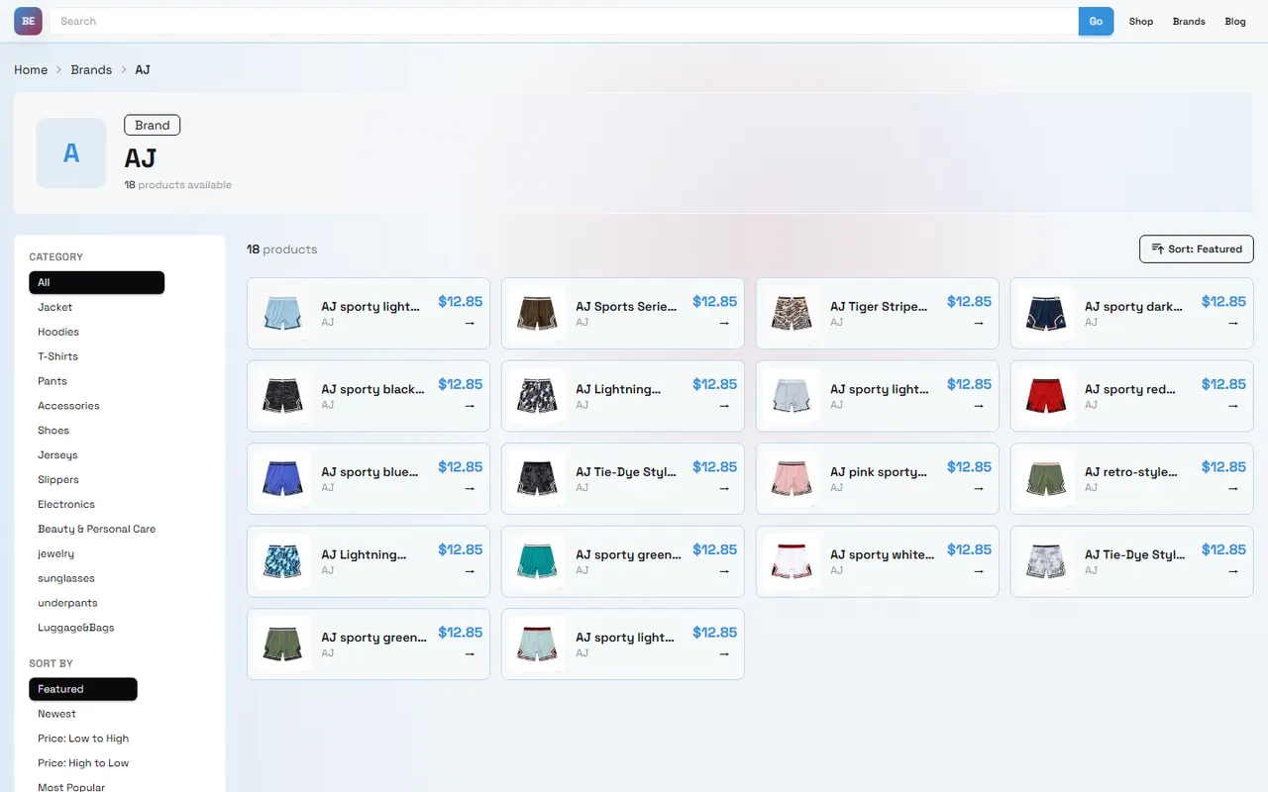
Task: Filter by Luggage&Bags category
Action: [76, 628]
